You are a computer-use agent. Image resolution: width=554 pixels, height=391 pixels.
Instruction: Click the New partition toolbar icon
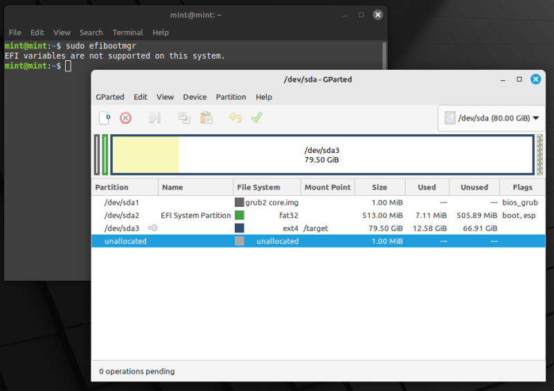click(105, 118)
